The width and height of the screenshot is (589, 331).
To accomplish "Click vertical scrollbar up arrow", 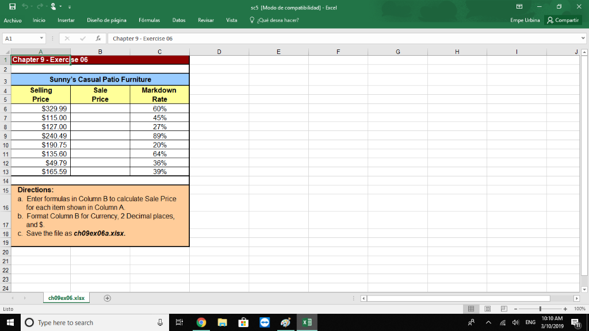I will [584, 52].
